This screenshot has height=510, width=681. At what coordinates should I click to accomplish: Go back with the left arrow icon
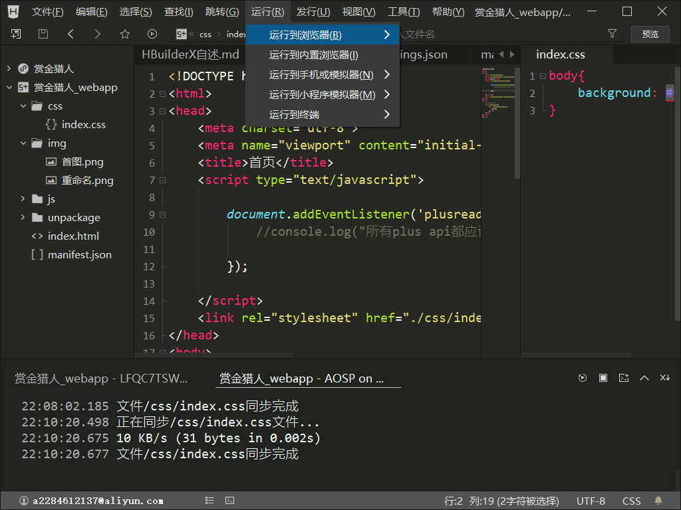coord(70,34)
